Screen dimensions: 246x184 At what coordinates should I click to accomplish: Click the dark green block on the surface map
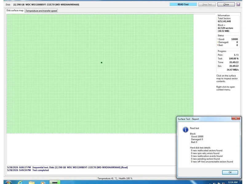(x=101, y=63)
